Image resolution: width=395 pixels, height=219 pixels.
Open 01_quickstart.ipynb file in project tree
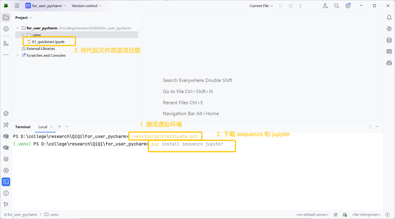coord(48,42)
